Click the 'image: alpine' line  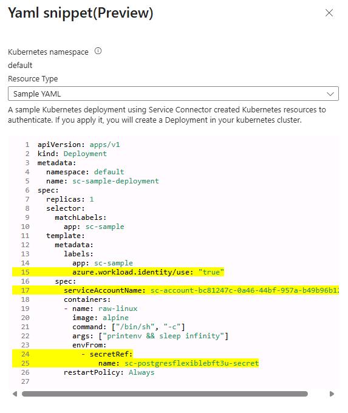100,318
